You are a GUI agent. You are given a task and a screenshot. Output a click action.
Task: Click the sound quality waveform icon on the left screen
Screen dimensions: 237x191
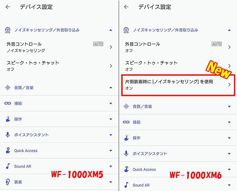point(7,88)
